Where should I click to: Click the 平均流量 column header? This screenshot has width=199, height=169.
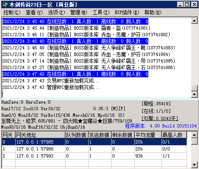point(148,135)
